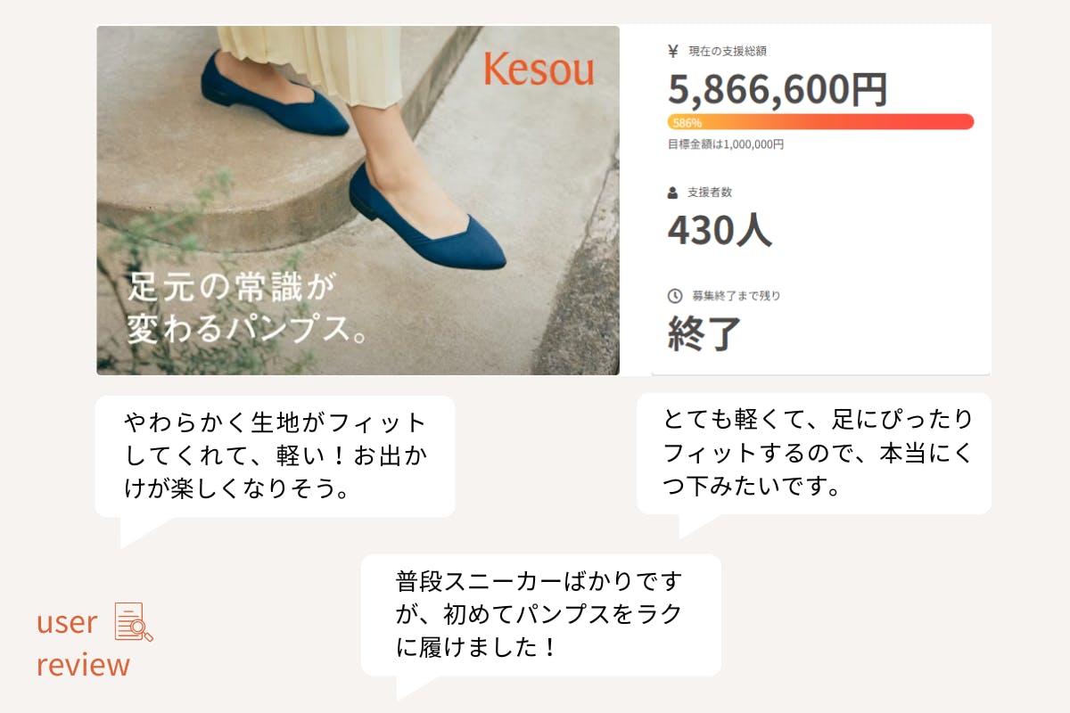Click the blue pumps product photo
This screenshot has height=713, width=1070.
[357, 178]
